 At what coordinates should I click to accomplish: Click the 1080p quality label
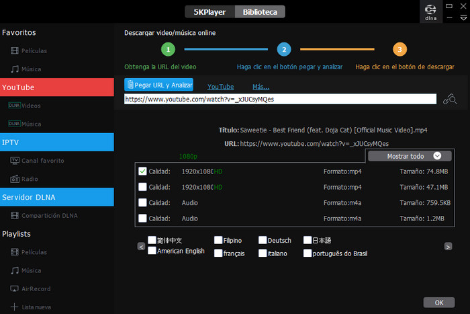click(x=188, y=157)
